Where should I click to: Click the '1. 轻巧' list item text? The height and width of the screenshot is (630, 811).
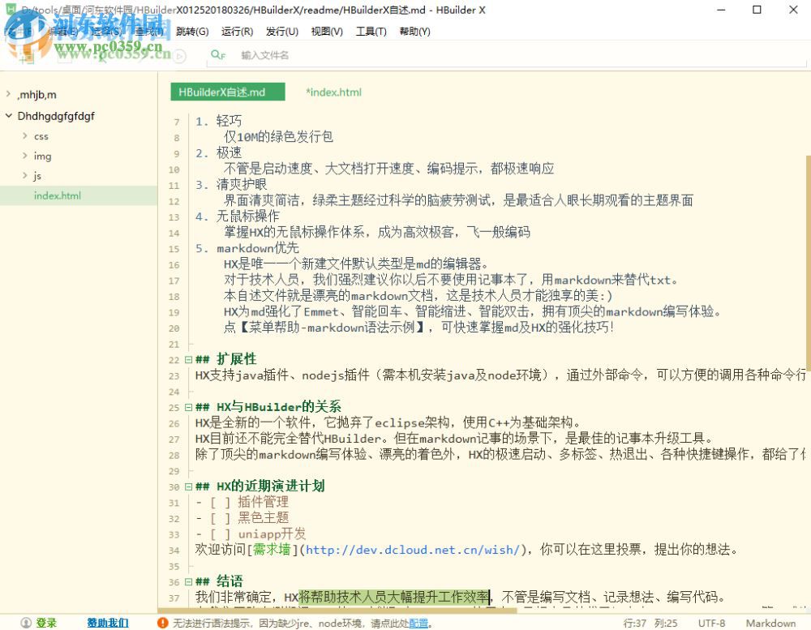pyautogui.click(x=218, y=121)
